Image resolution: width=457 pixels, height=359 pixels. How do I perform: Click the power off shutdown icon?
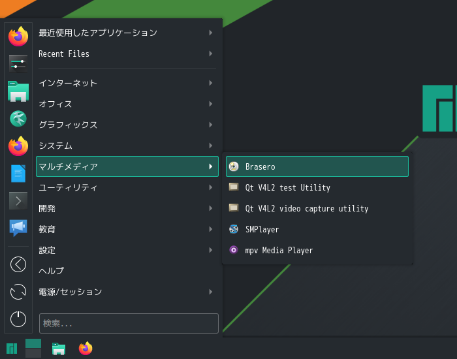click(18, 319)
